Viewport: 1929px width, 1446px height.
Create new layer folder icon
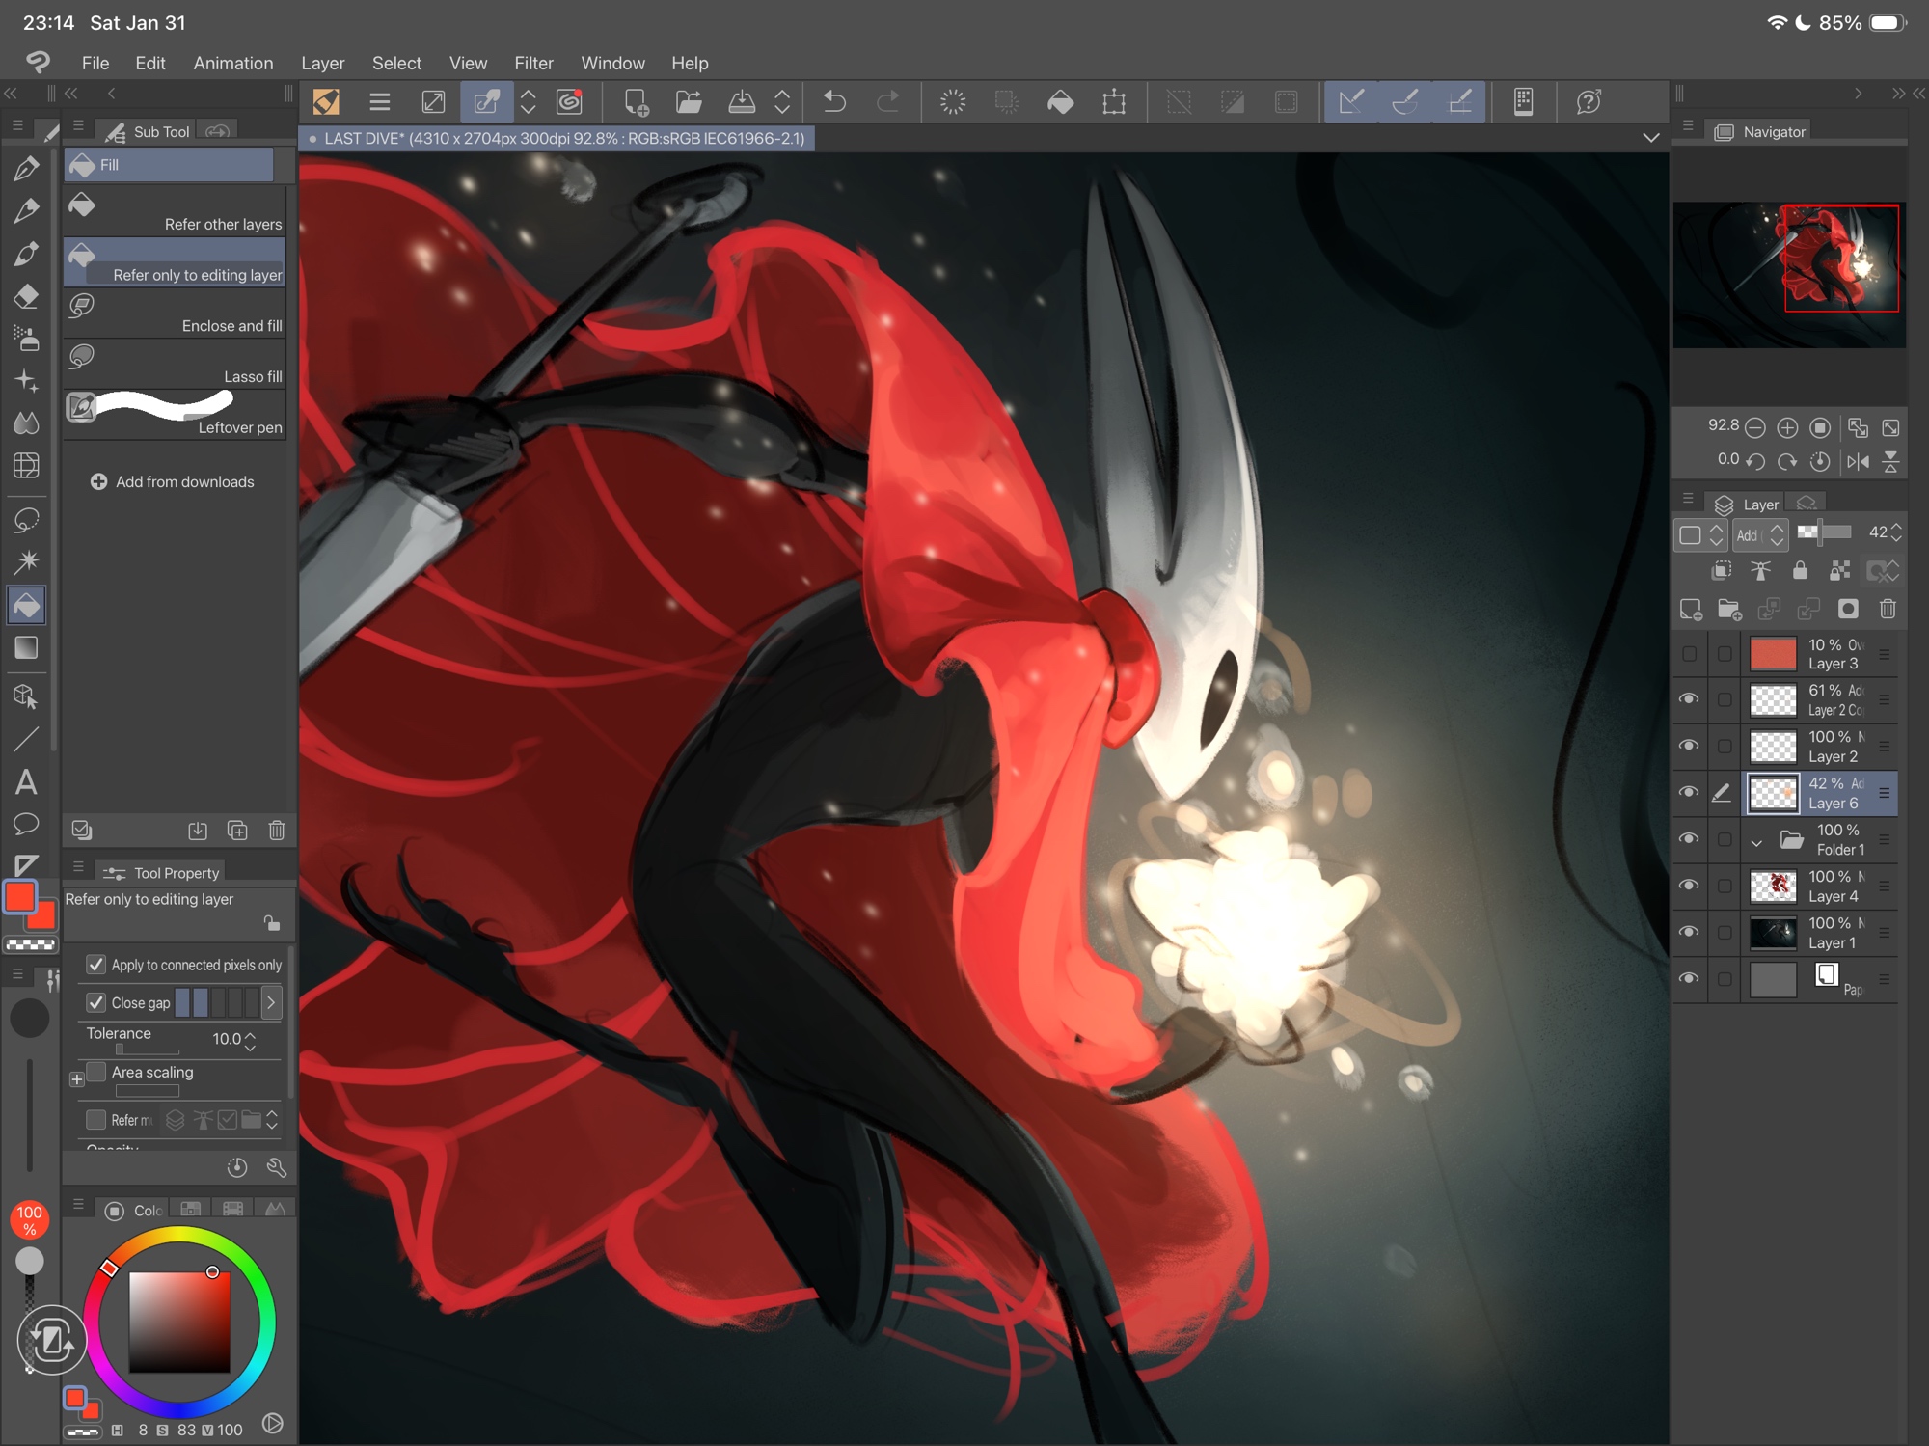[x=1729, y=609]
